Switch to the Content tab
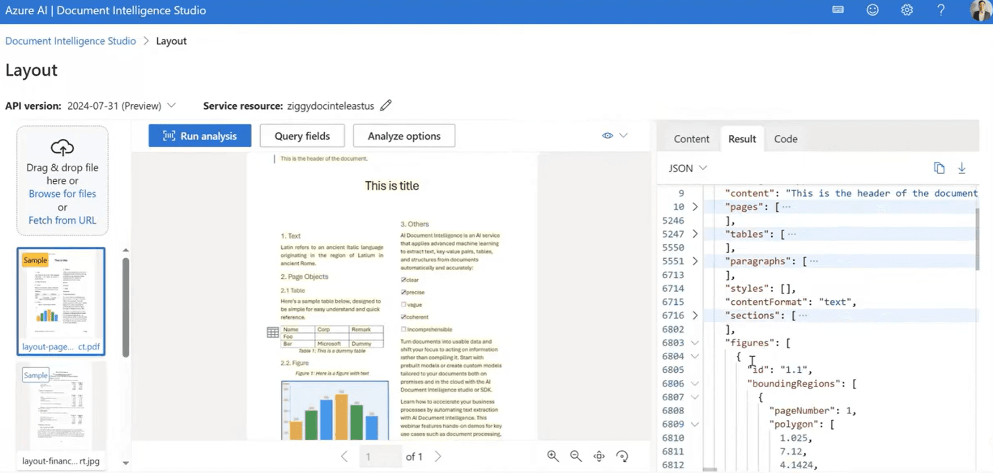This screenshot has width=993, height=473. [x=691, y=138]
